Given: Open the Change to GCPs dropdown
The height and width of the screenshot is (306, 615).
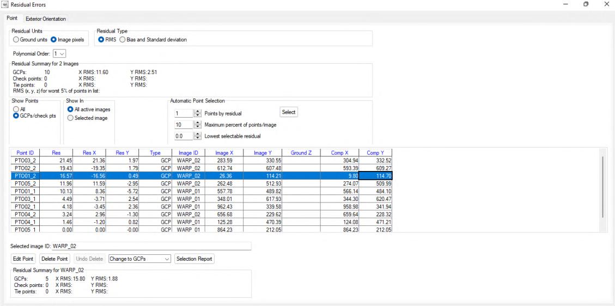Looking at the screenshot, I should pyautogui.click(x=139, y=259).
